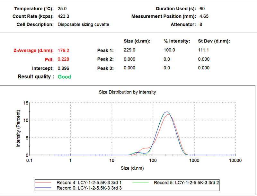Click the 'Size Distribution by Intensity' chart title

pyautogui.click(x=128, y=92)
